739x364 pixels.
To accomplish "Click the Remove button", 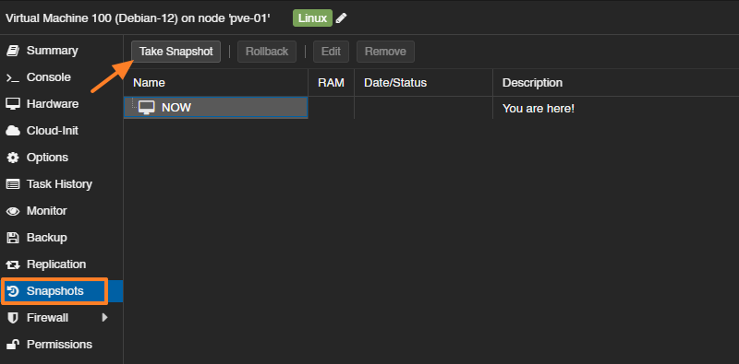I will 385,52.
